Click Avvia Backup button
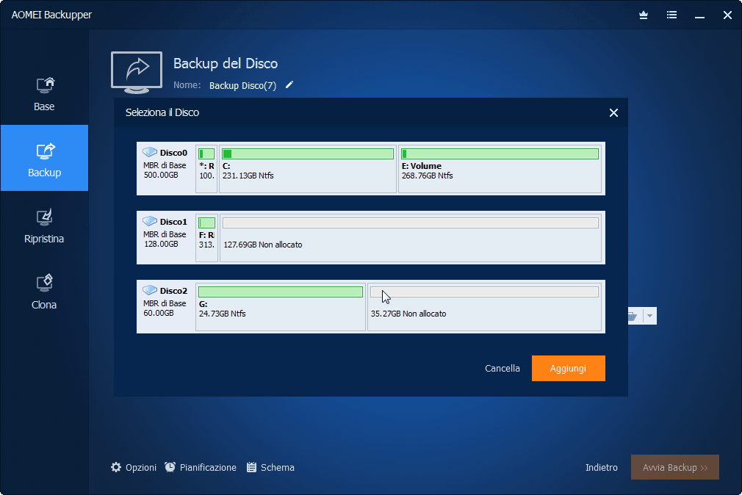 pyautogui.click(x=675, y=467)
